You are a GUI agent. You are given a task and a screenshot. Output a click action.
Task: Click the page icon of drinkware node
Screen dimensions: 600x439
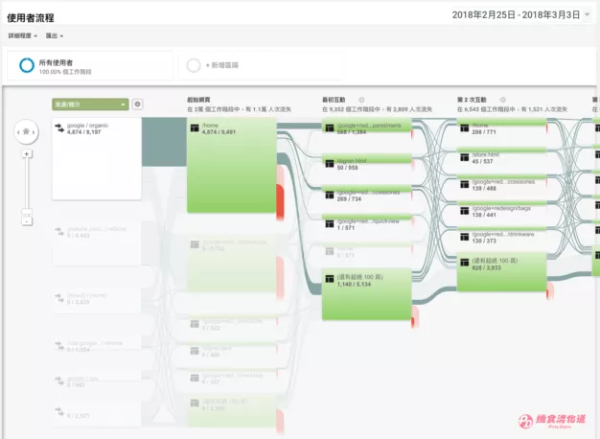(x=465, y=238)
